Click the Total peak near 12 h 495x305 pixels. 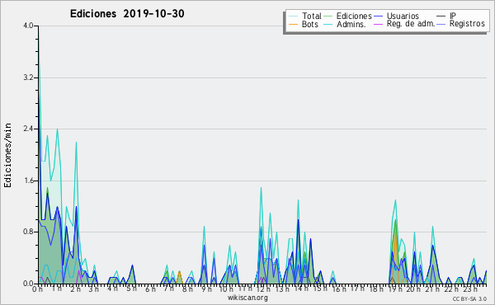(x=261, y=188)
